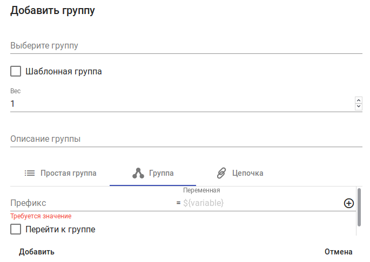Open the 'Цепочка' tab label
Viewport: 370px width, 262px height.
click(247, 173)
